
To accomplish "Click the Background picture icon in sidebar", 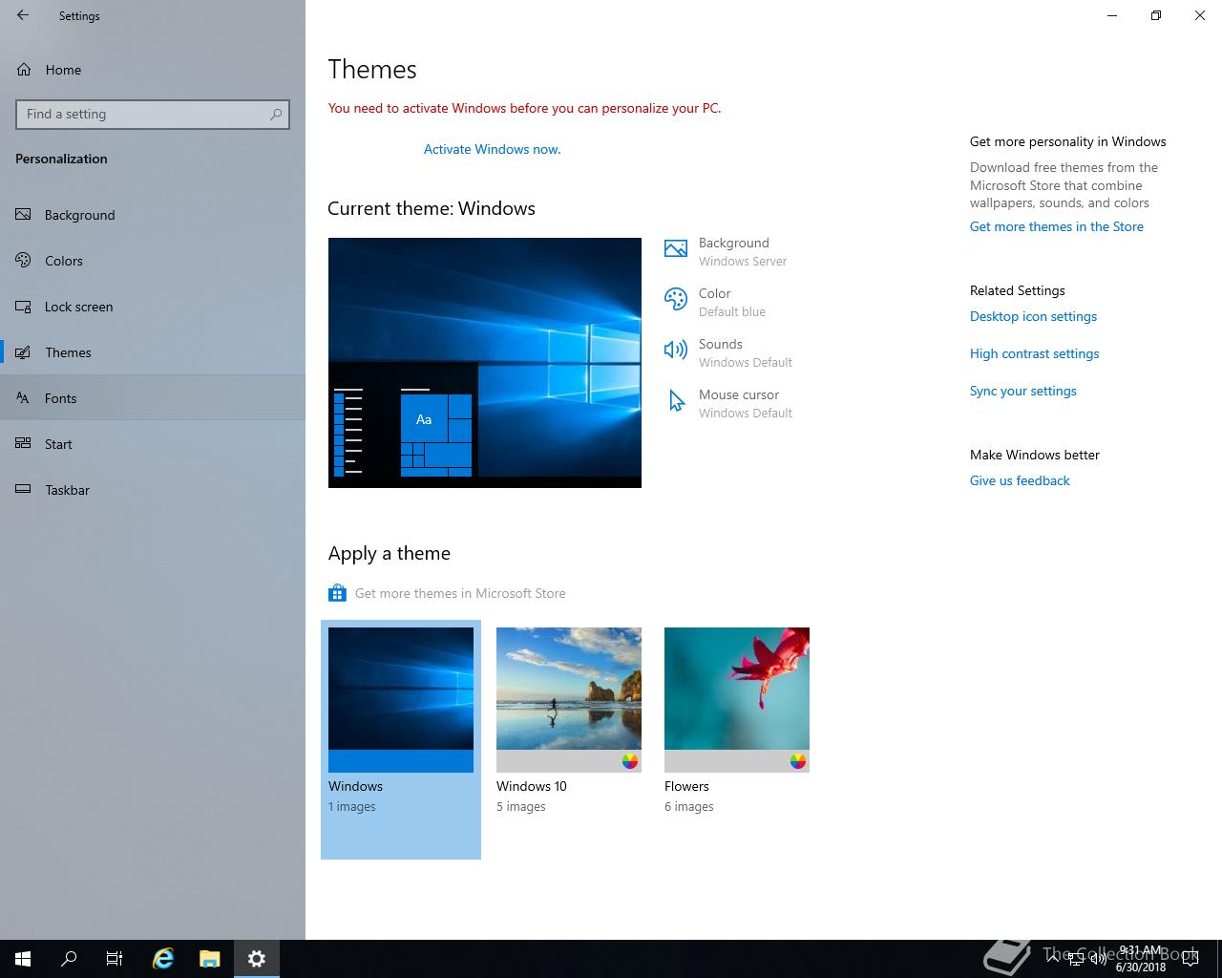I will pyautogui.click(x=24, y=215).
